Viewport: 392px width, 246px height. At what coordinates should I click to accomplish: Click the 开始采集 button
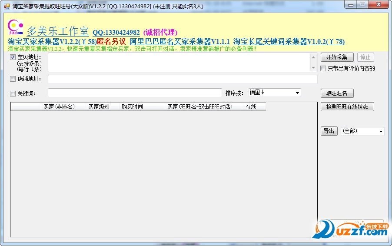tap(337, 57)
